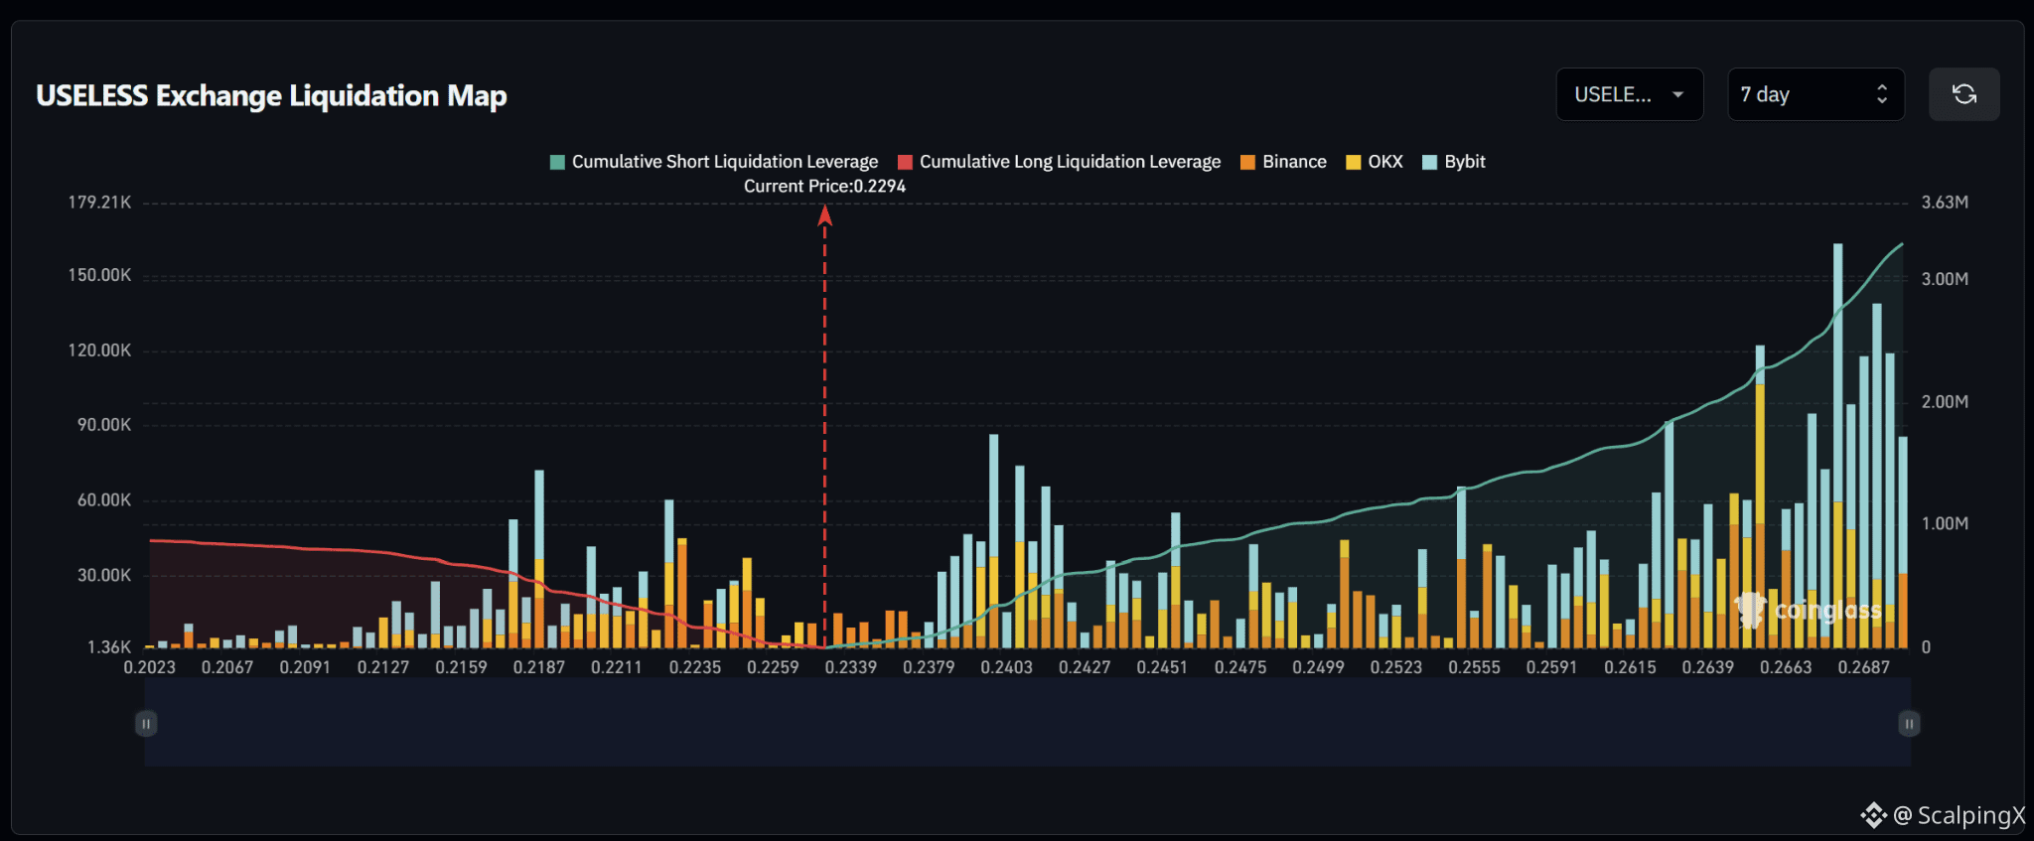This screenshot has height=841, width=2034.
Task: Toggle Cumulative Long Liquidation Leverage legend
Action: pyautogui.click(x=1059, y=162)
